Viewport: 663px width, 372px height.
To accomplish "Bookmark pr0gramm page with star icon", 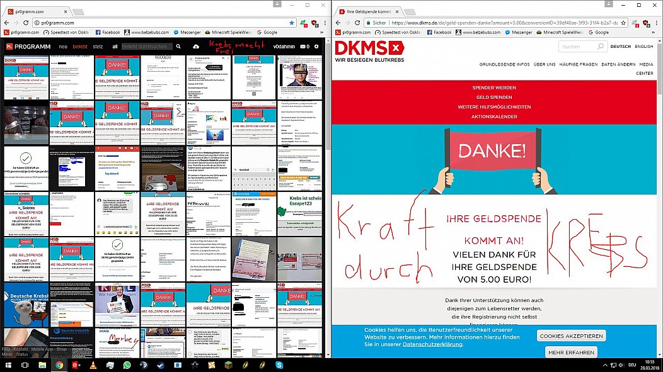I will tap(292, 23).
